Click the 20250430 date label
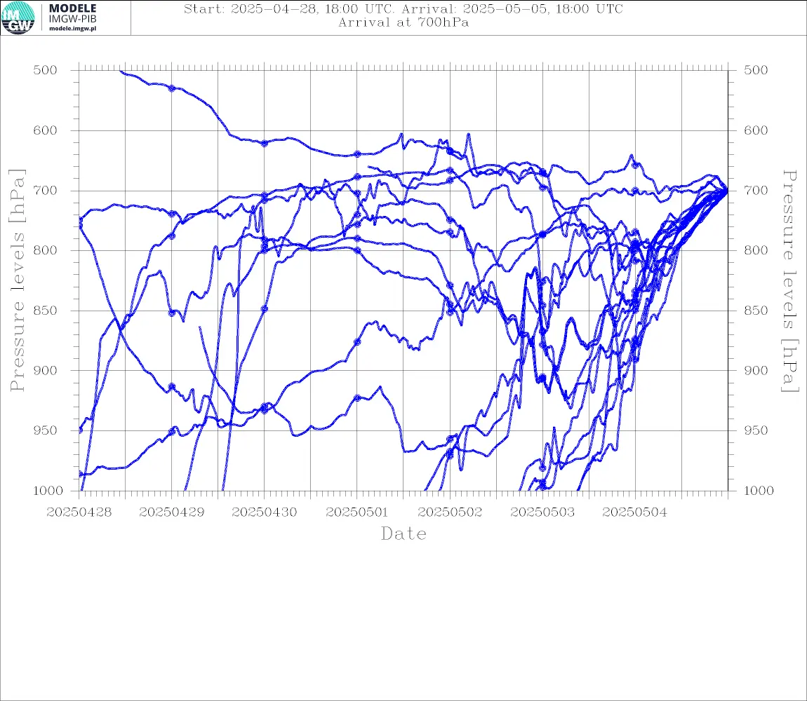 point(264,512)
